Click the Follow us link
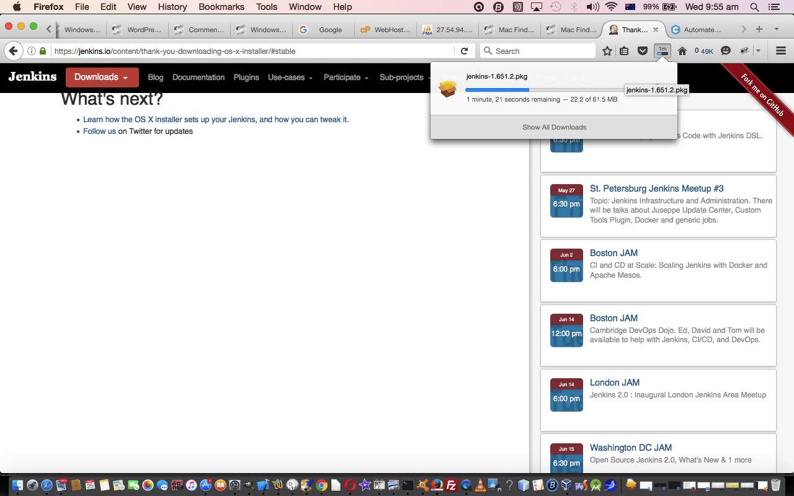Image resolution: width=794 pixels, height=496 pixels. pyautogui.click(x=99, y=131)
